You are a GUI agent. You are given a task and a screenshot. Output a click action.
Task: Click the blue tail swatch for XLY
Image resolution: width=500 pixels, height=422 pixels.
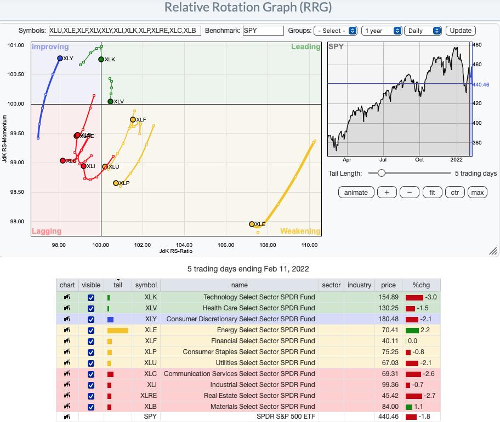pyautogui.click(x=110, y=319)
